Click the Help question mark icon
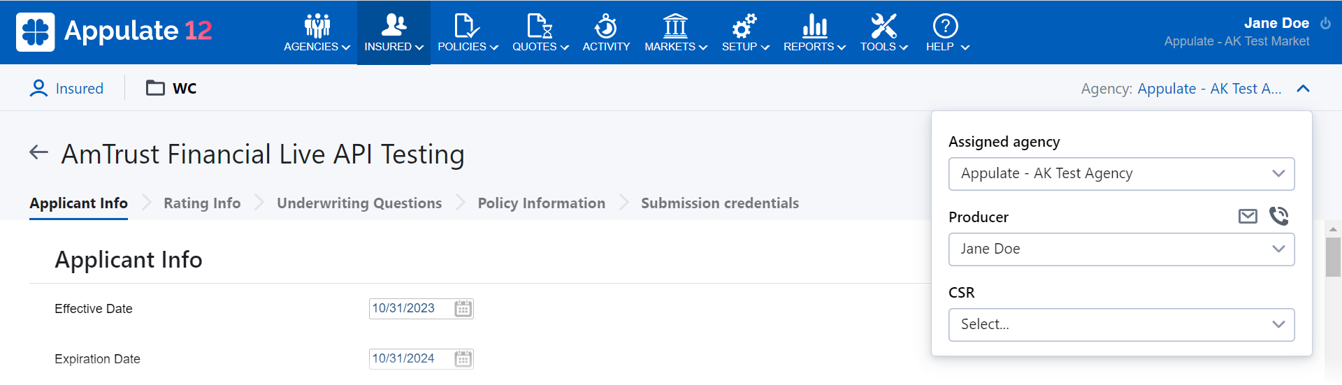 946,26
